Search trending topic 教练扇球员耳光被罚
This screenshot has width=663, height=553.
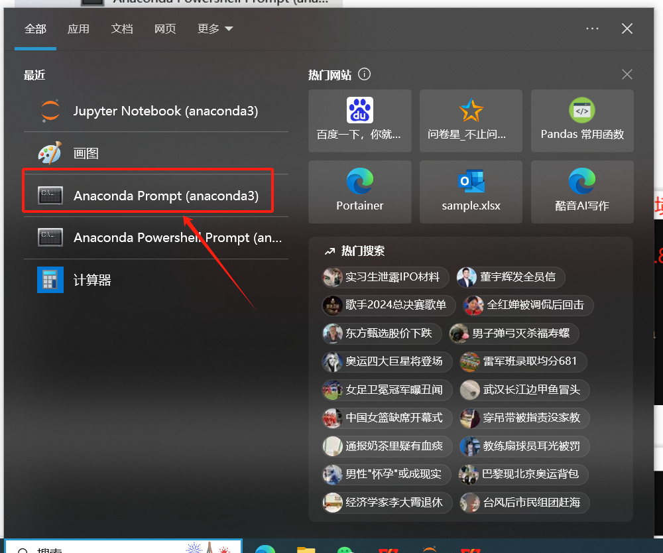(524, 446)
